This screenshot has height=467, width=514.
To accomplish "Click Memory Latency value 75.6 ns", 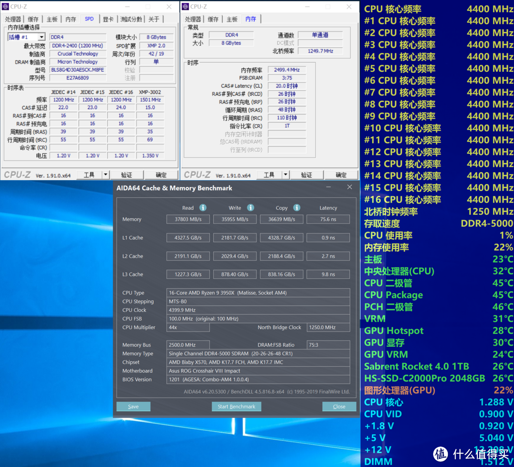I will click(x=328, y=219).
